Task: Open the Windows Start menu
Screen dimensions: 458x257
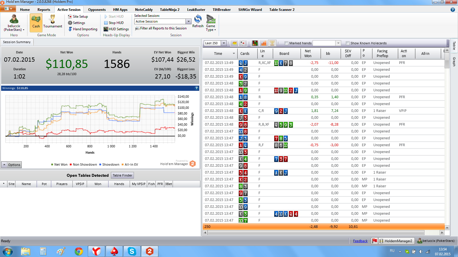Action: (x=8, y=251)
